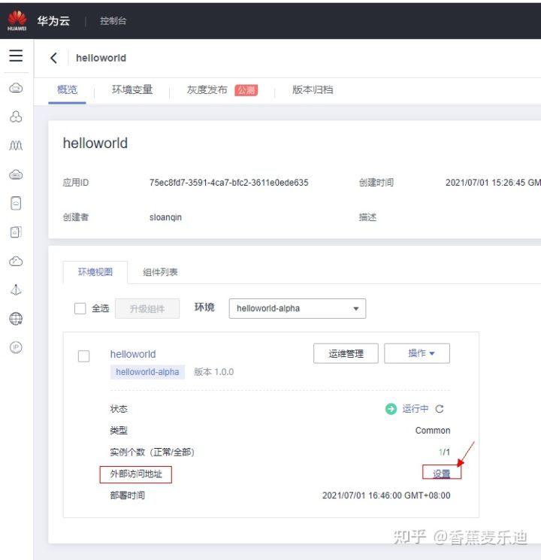Click the type value Common
The height and width of the screenshot is (560, 541).
coord(433,431)
